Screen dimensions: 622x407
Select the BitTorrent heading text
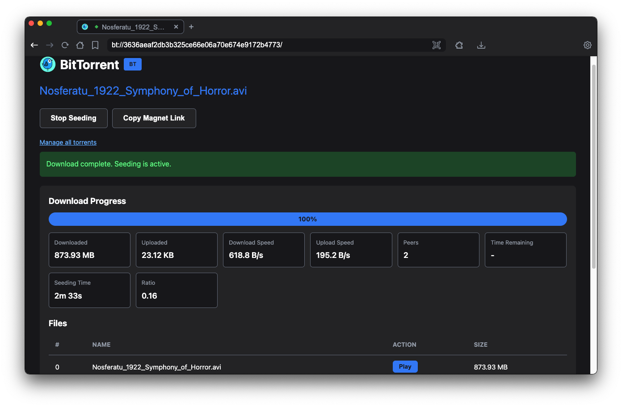[x=89, y=65]
